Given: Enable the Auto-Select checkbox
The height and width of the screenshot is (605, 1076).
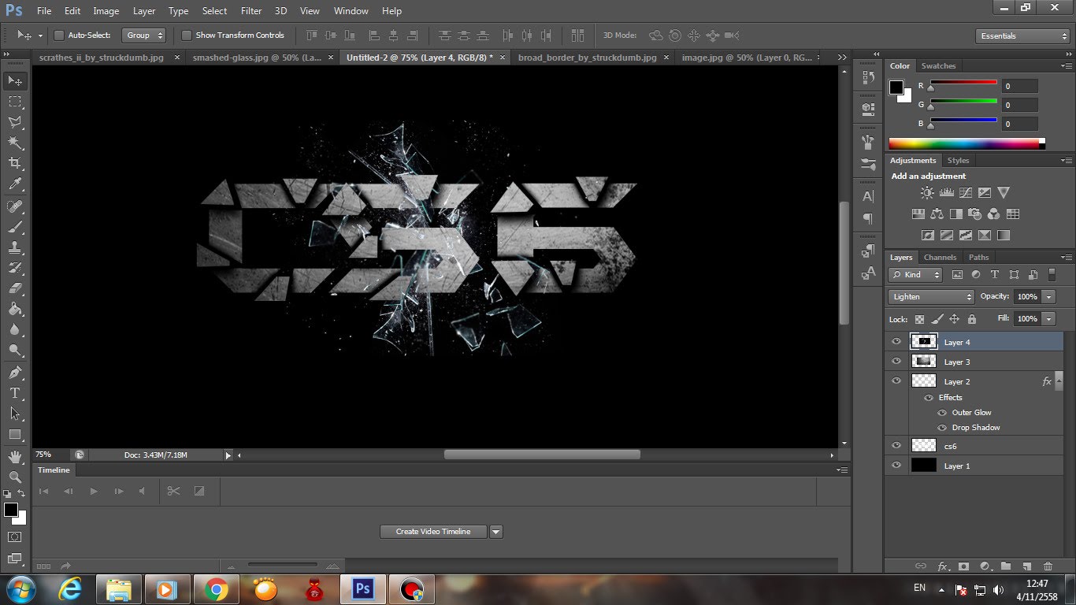Looking at the screenshot, I should click(x=59, y=35).
